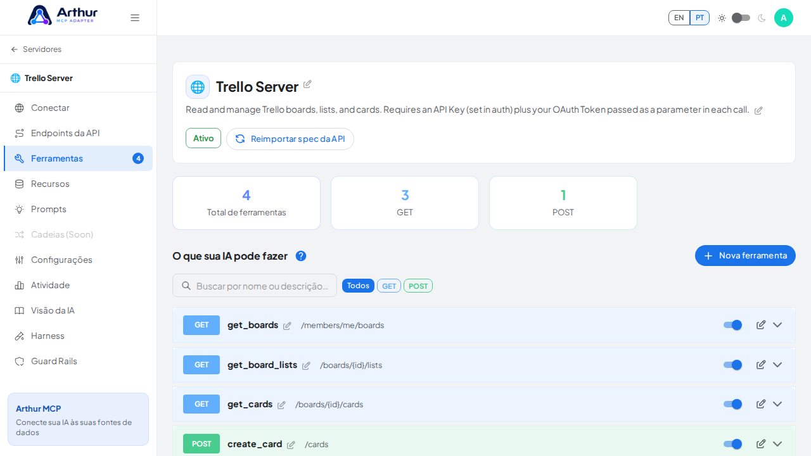The width and height of the screenshot is (811, 456).
Task: Rename create_card tool pencil icon
Action: pyautogui.click(x=291, y=445)
